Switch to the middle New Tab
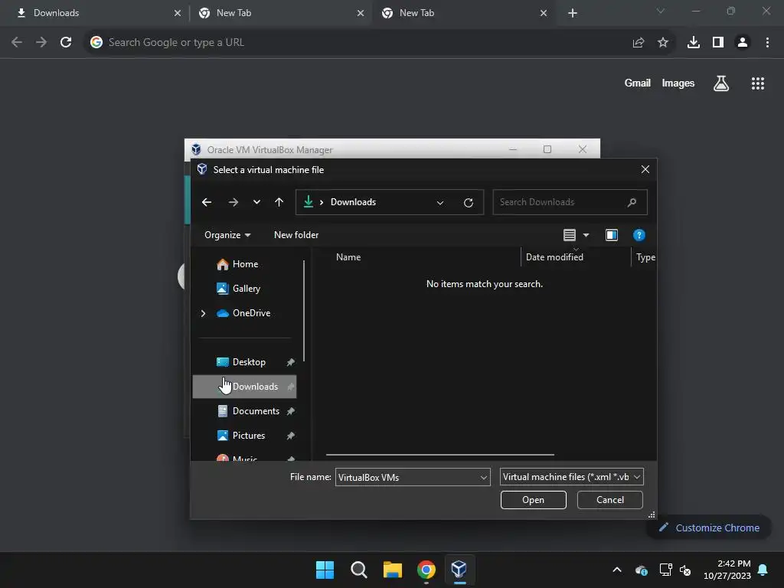Image resolution: width=784 pixels, height=588 pixels. point(280,13)
